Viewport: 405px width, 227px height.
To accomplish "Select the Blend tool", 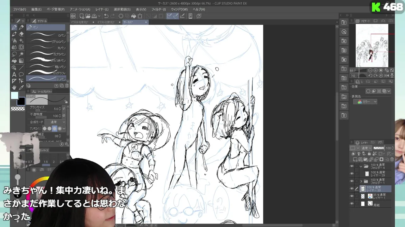I will click(x=14, y=47).
